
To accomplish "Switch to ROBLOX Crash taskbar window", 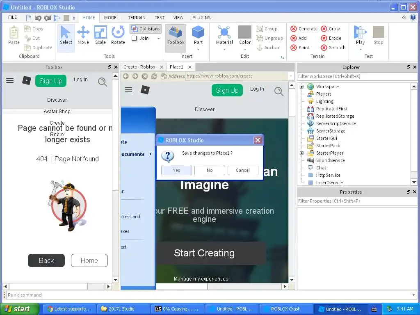I will (285, 309).
